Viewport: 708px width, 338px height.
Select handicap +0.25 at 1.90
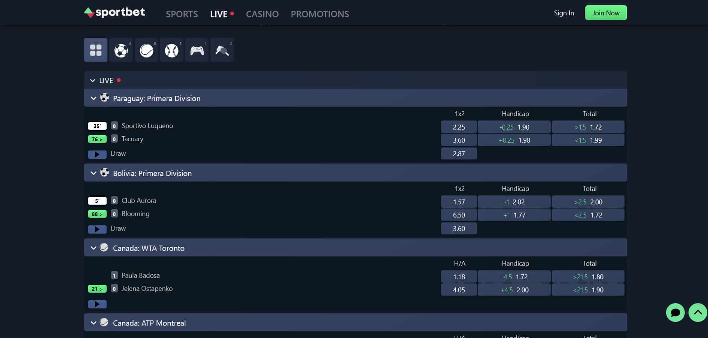coord(514,140)
